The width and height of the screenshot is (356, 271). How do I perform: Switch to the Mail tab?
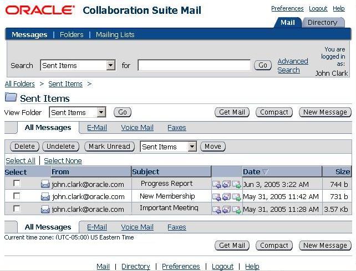[x=287, y=23]
